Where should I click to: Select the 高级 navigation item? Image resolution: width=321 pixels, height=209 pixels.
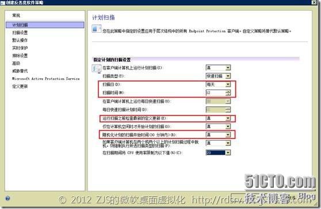click(x=16, y=63)
